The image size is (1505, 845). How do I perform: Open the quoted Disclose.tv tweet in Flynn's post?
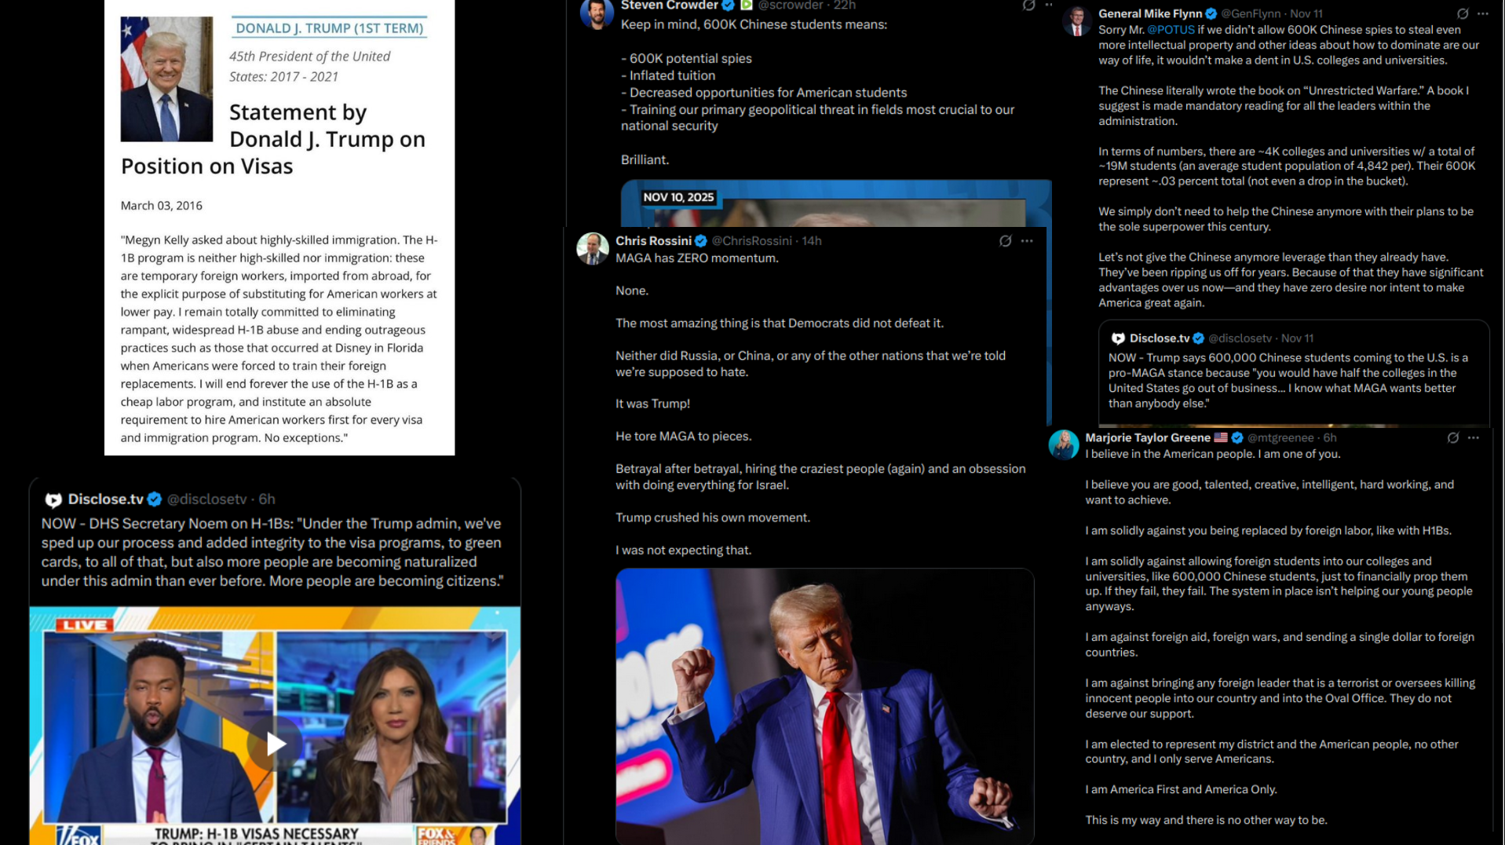(x=1294, y=371)
